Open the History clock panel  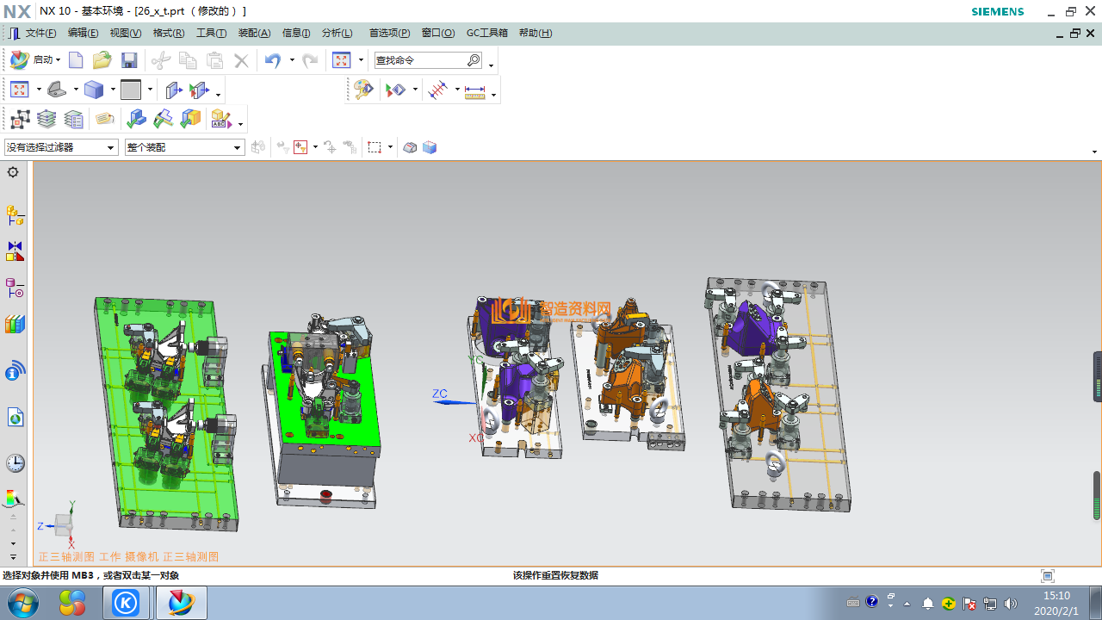pyautogui.click(x=15, y=463)
